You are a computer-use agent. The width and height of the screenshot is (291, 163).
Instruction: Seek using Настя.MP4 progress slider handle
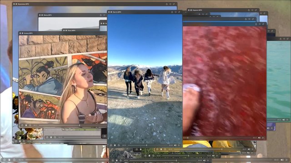[x=146, y=145]
